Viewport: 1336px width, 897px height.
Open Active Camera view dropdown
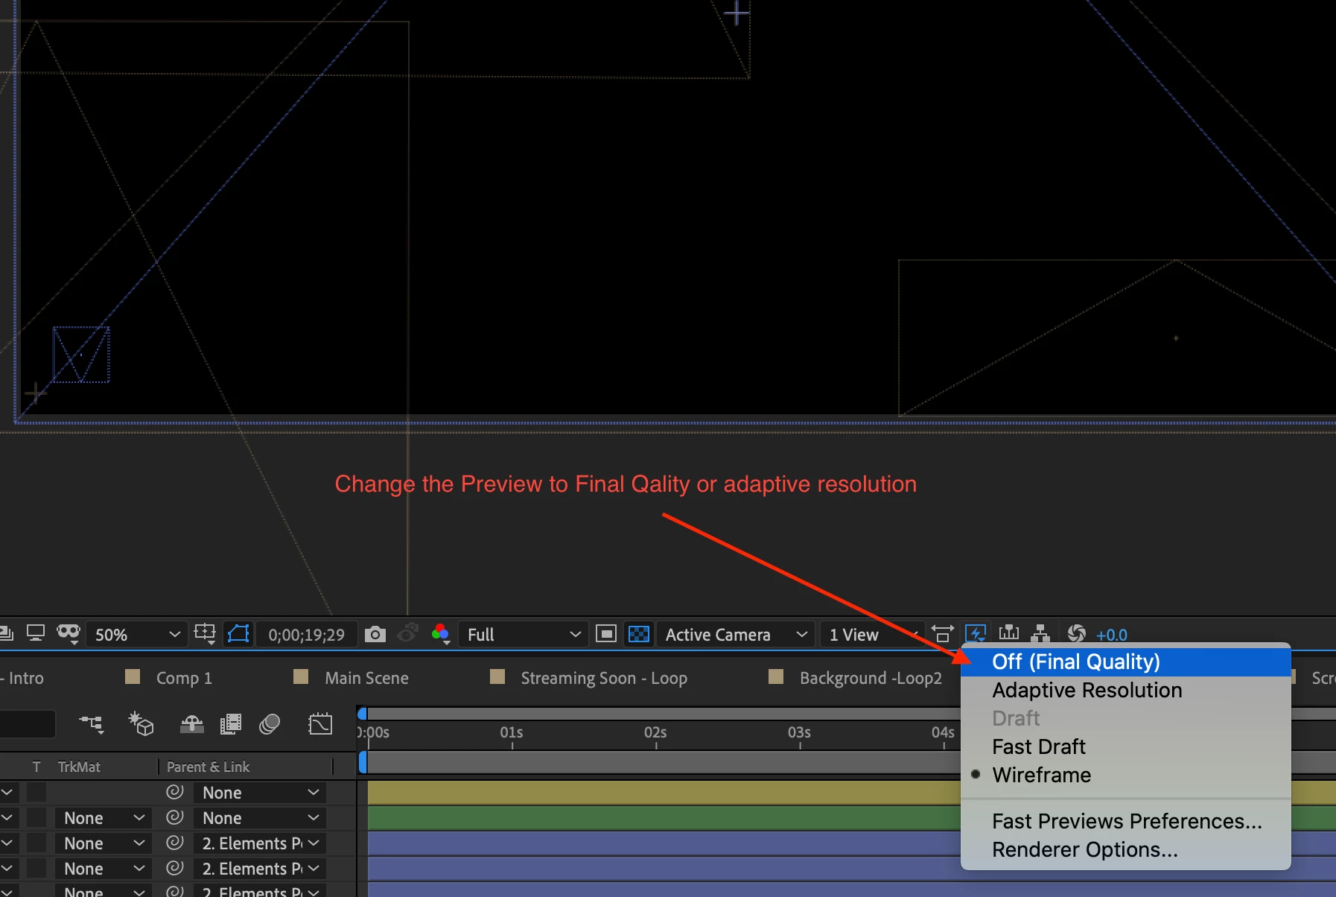pos(735,635)
